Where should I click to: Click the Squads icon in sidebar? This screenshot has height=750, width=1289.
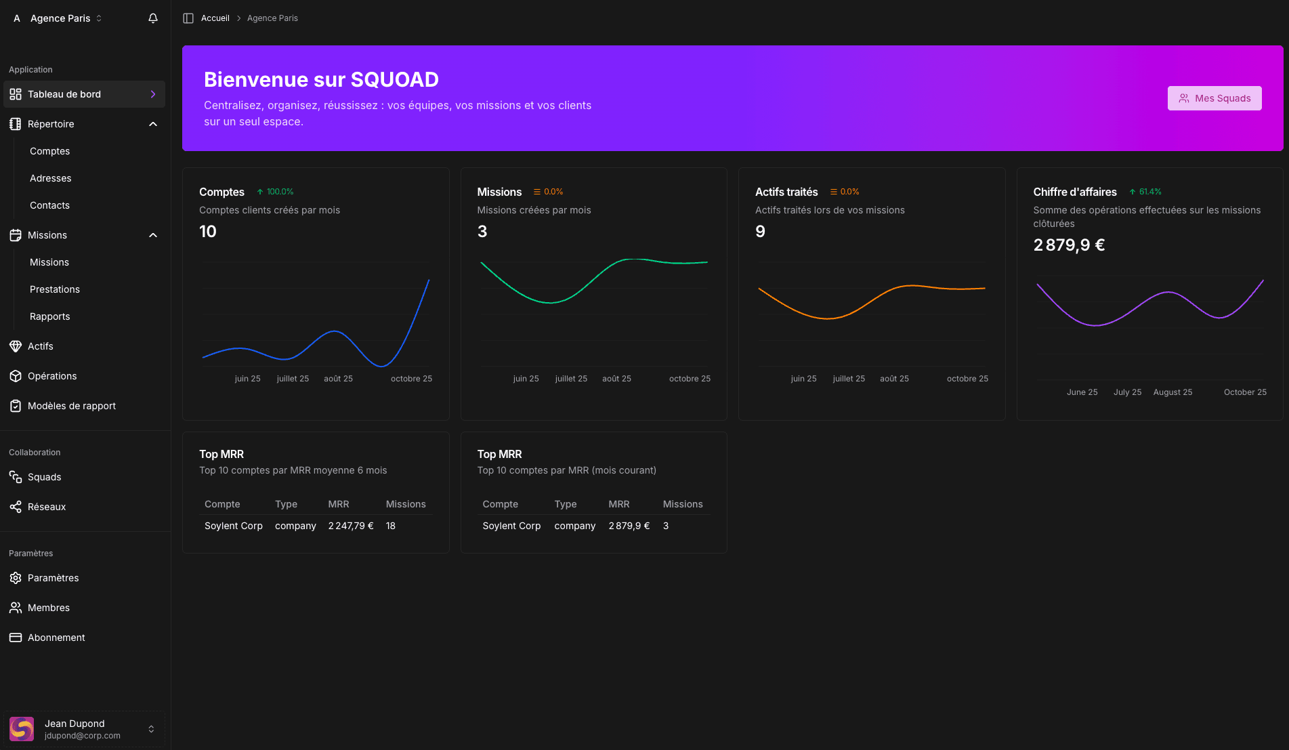point(16,477)
